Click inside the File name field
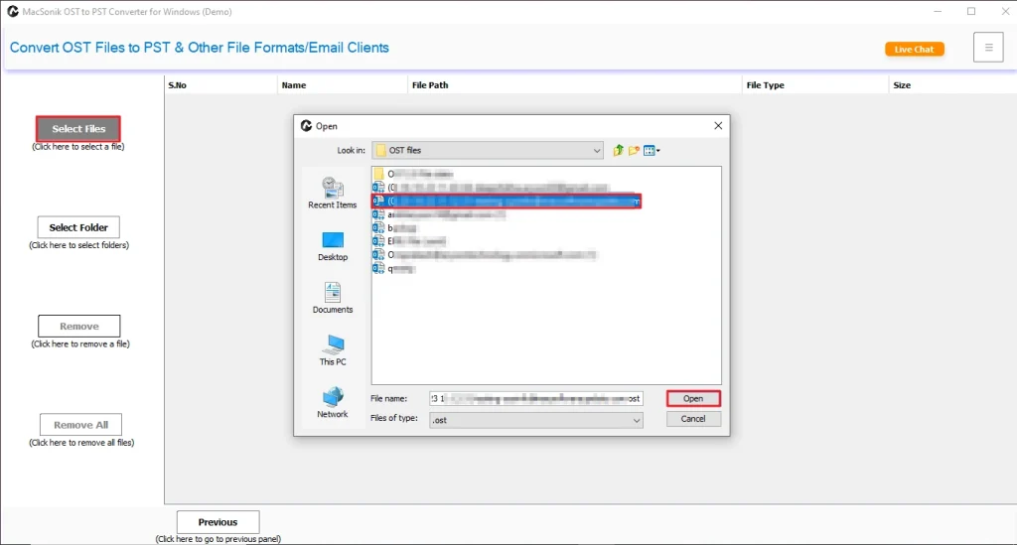The image size is (1017, 545). point(535,398)
